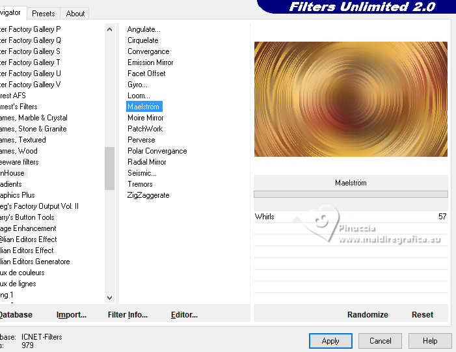Select the FunHouse category

12,173
